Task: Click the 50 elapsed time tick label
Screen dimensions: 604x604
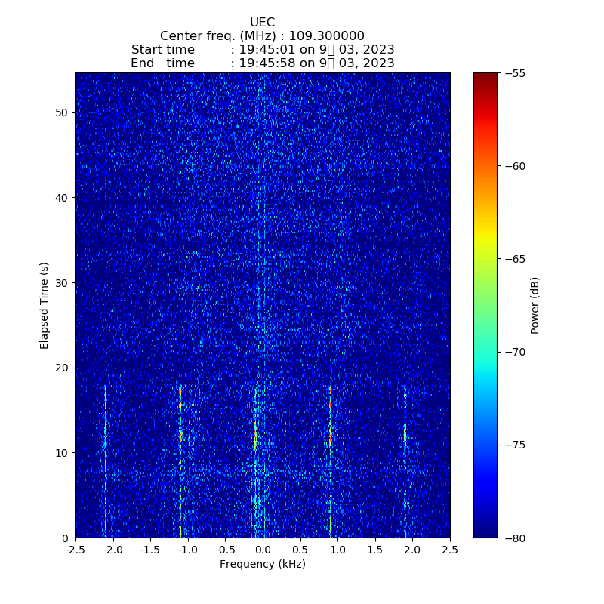Action: click(x=60, y=112)
